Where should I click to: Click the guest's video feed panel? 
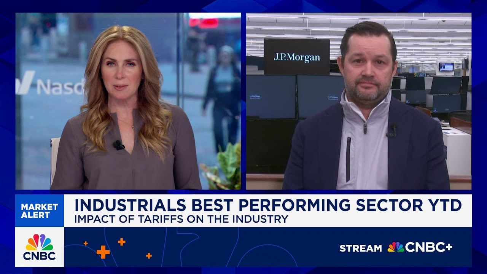359,101
